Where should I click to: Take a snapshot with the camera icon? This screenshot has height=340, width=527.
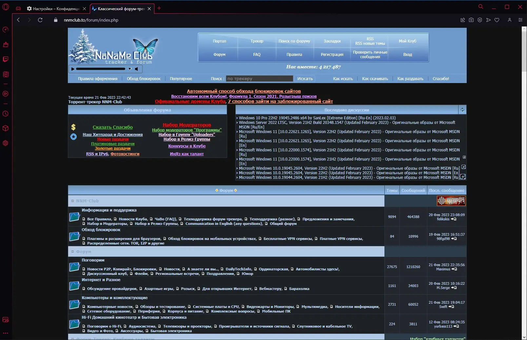(471, 20)
